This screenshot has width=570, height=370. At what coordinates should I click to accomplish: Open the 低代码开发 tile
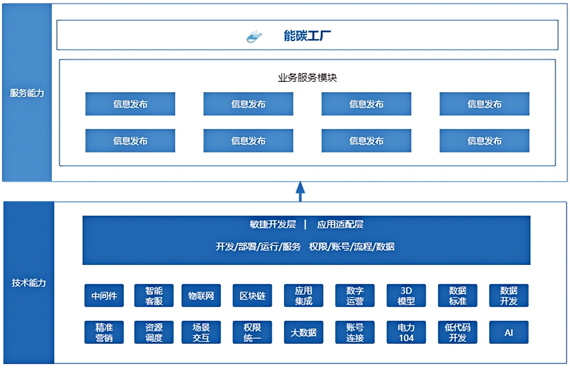[458, 333]
